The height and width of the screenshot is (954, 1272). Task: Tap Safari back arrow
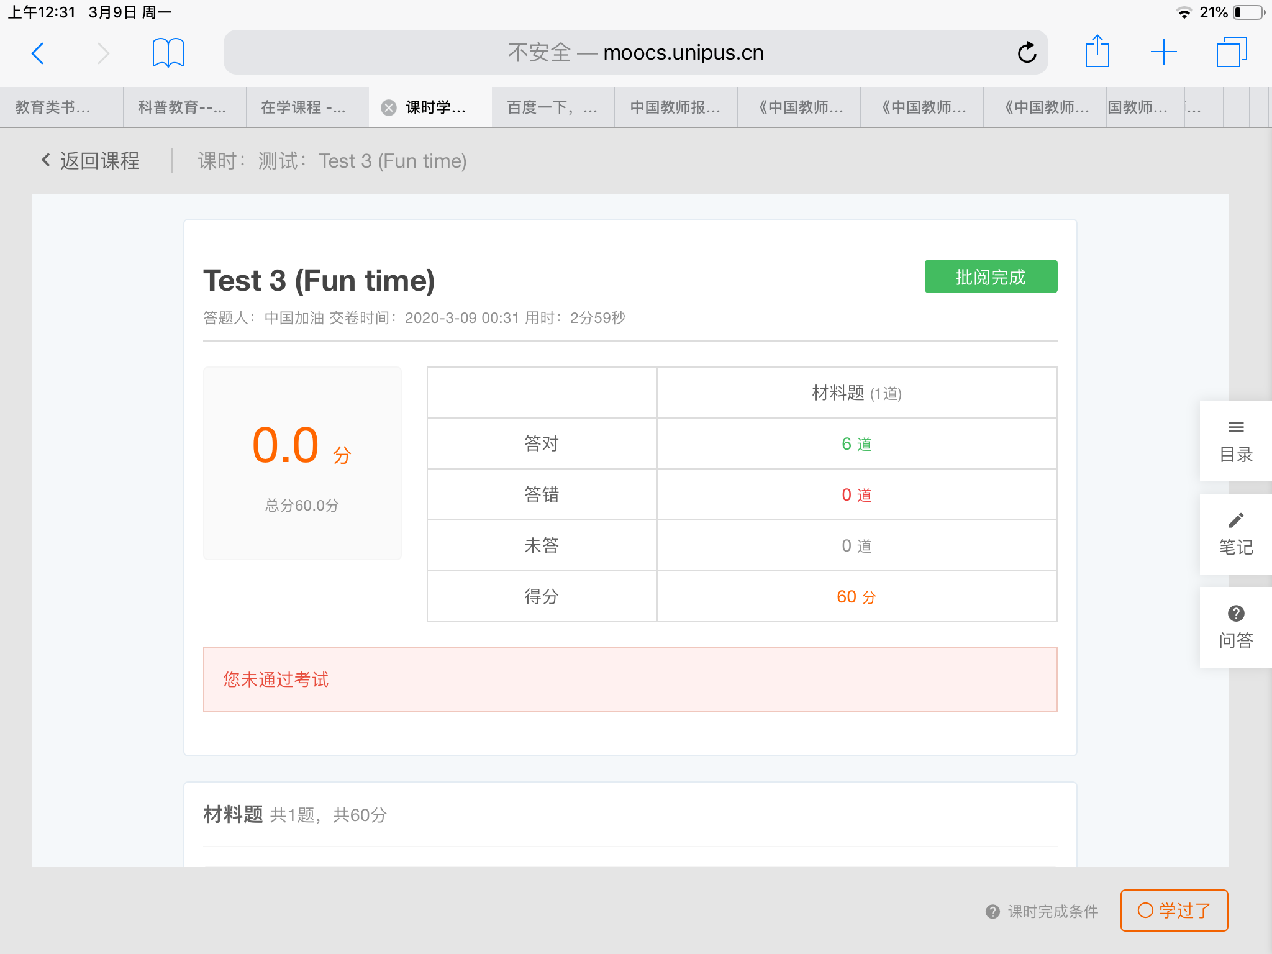pyautogui.click(x=38, y=53)
